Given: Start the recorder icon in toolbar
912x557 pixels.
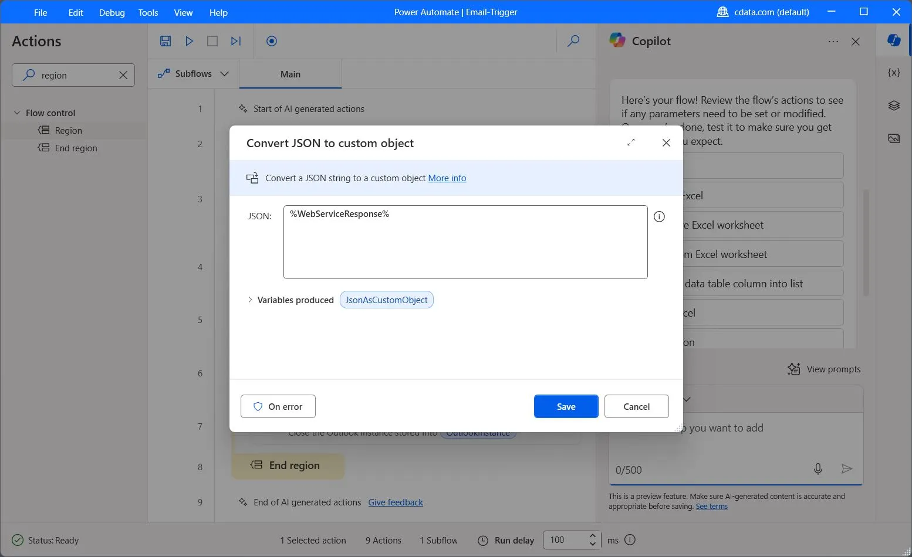Looking at the screenshot, I should (x=271, y=41).
